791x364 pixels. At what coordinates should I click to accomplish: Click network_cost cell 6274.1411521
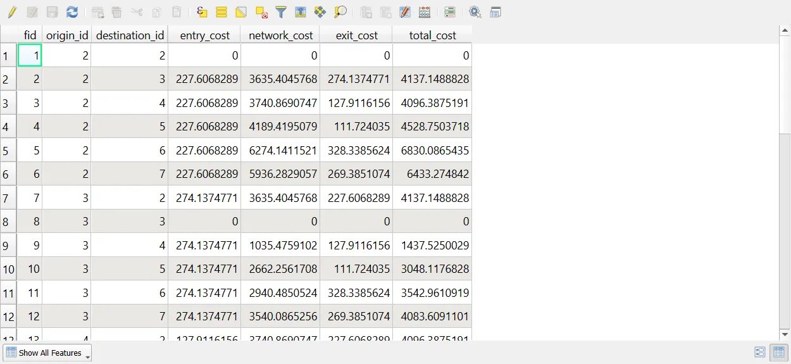tap(280, 150)
